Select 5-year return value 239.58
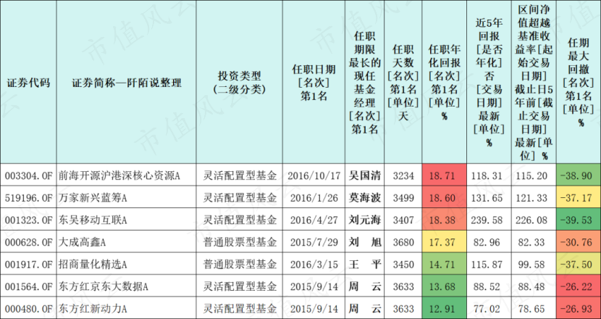 pyautogui.click(x=489, y=220)
